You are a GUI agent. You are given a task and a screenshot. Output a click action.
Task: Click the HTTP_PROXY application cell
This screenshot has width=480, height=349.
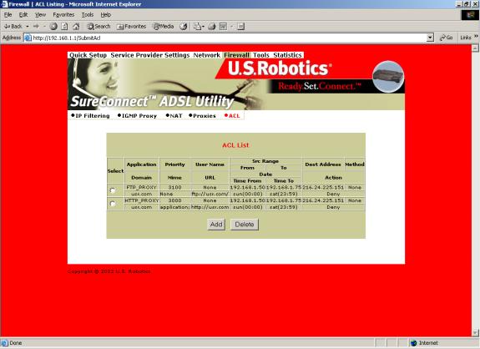click(141, 200)
